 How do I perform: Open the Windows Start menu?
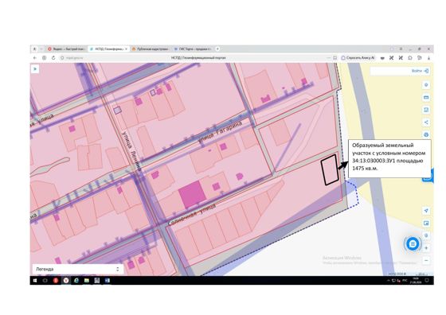(x=35, y=280)
